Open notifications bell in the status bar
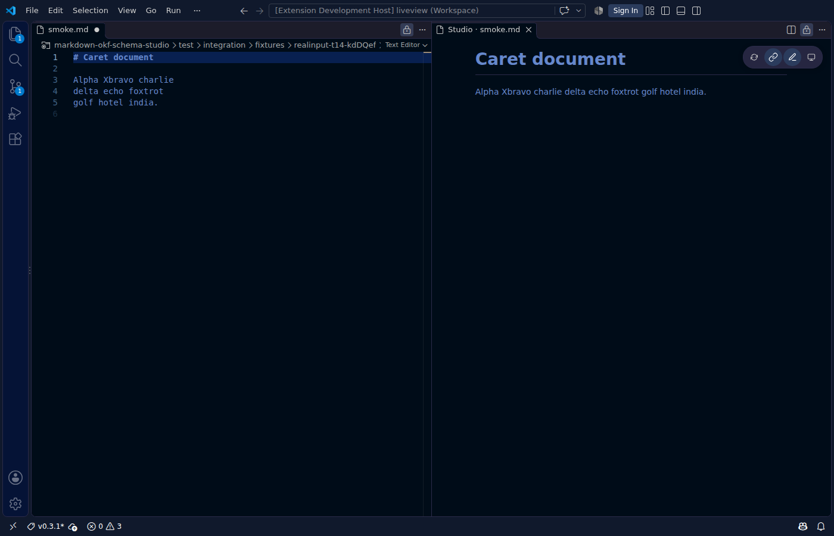834x536 pixels. point(821,526)
